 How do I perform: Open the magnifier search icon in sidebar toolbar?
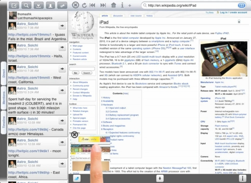pyautogui.click(x=26, y=5)
